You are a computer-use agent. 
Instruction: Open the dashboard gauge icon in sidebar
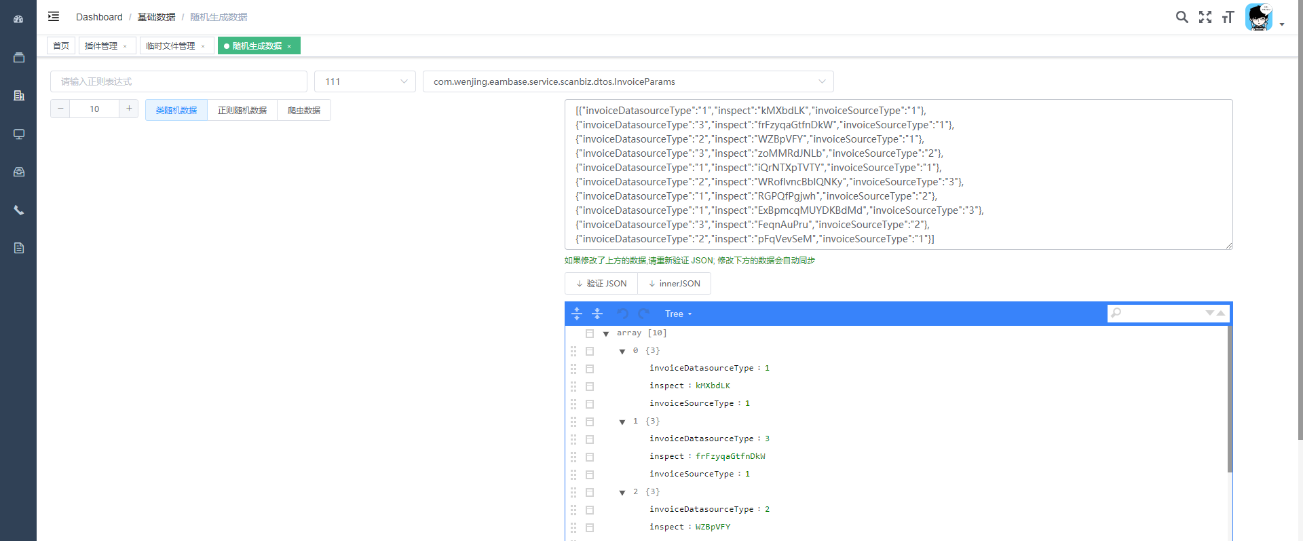(x=18, y=19)
